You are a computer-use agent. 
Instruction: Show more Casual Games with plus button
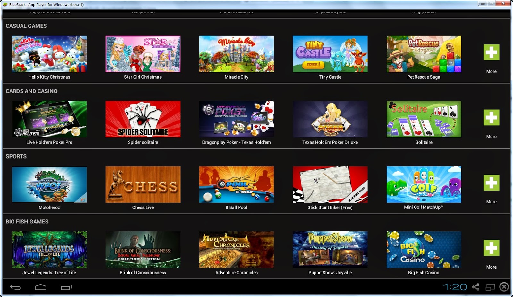click(492, 52)
